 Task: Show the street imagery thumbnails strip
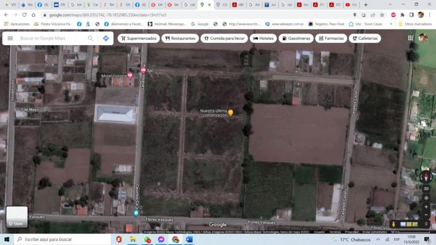[409, 224]
